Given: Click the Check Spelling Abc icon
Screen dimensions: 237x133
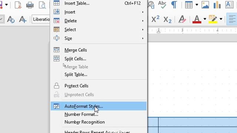Looking at the screenshot, I should click(x=162, y=4).
